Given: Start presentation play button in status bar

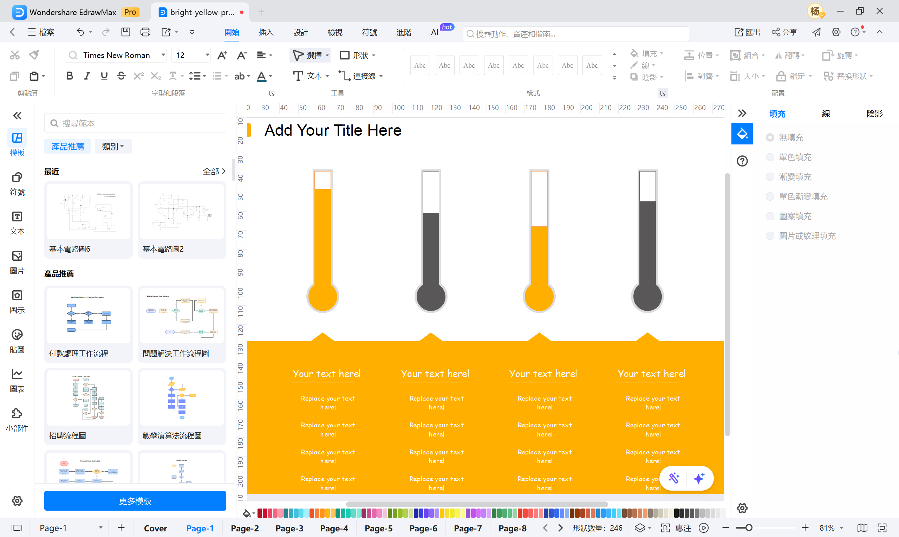Looking at the screenshot, I should [703, 528].
